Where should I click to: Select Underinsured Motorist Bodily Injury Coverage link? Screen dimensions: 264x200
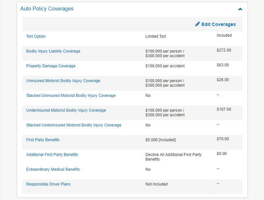(x=66, y=110)
